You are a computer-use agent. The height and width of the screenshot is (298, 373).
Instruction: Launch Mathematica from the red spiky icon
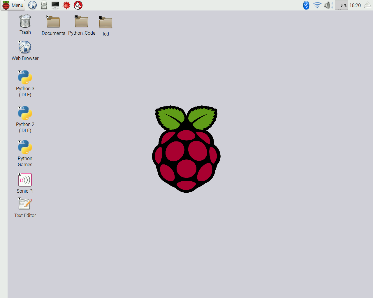(x=67, y=5)
